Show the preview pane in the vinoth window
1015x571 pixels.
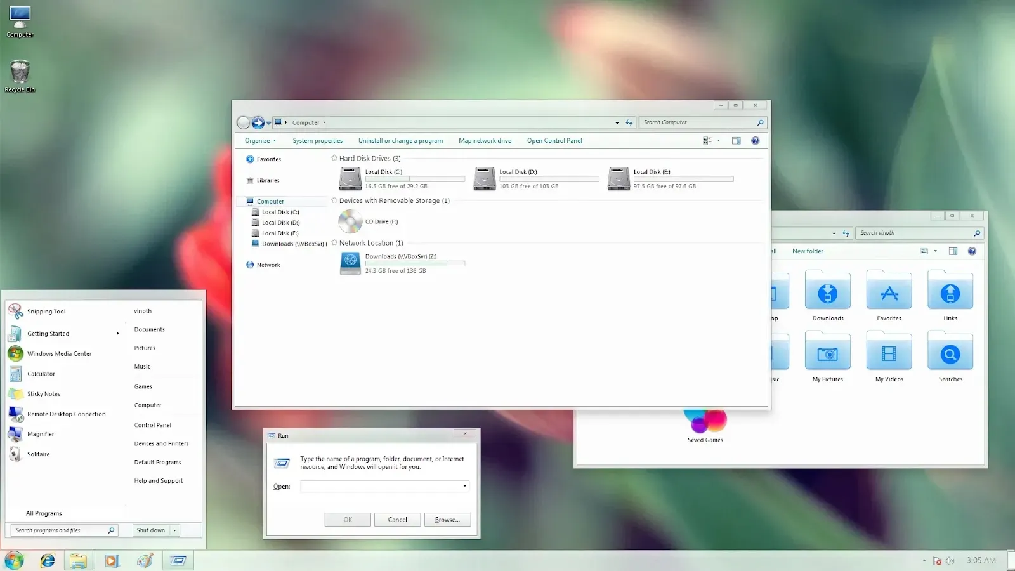click(x=952, y=251)
